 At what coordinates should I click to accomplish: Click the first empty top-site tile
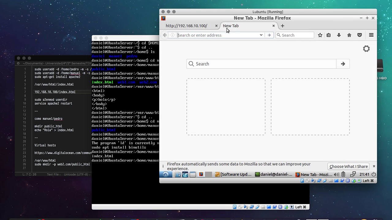[x=226, y=107]
